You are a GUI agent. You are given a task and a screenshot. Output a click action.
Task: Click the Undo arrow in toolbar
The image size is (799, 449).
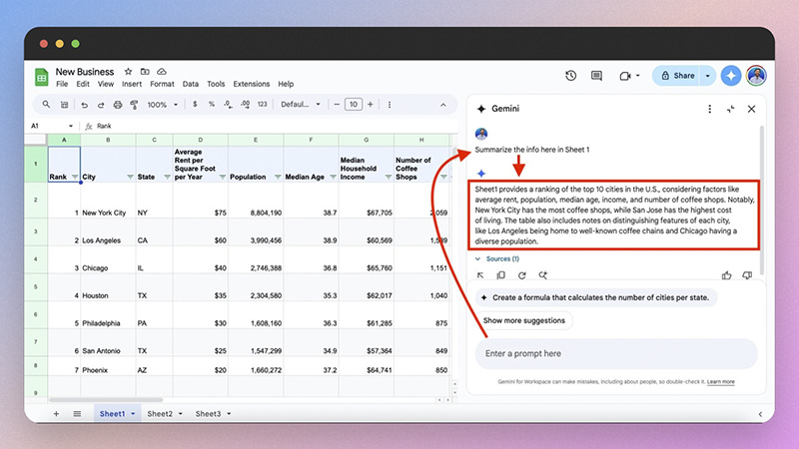pos(85,105)
